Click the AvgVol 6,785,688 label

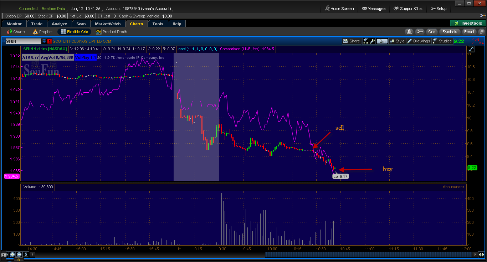[57, 57]
